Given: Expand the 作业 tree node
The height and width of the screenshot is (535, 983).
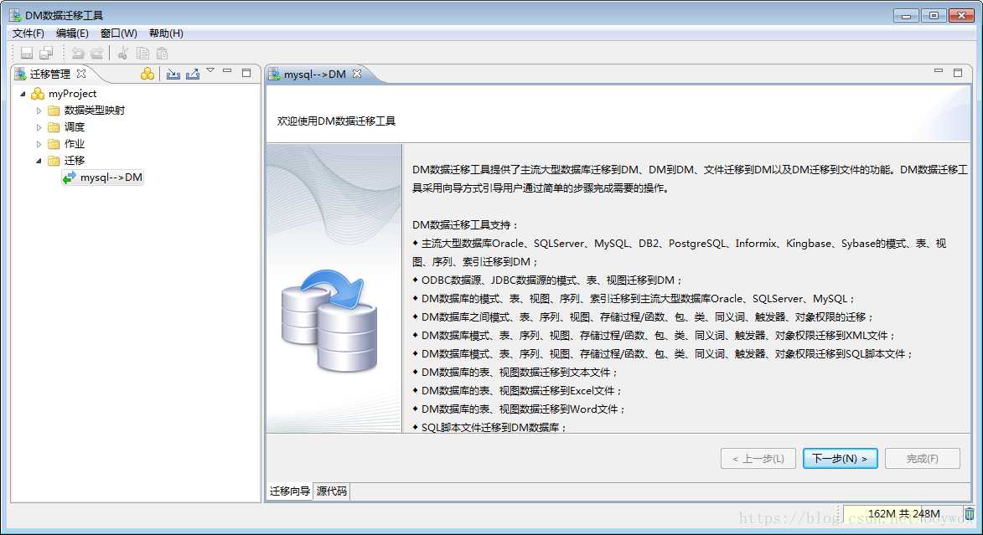Looking at the screenshot, I should tap(39, 144).
